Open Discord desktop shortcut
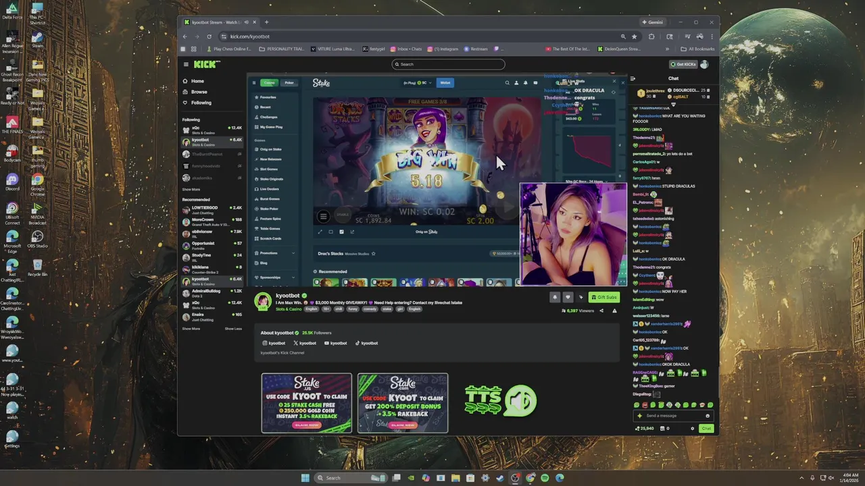Image resolution: width=865 pixels, height=486 pixels. pyautogui.click(x=12, y=182)
